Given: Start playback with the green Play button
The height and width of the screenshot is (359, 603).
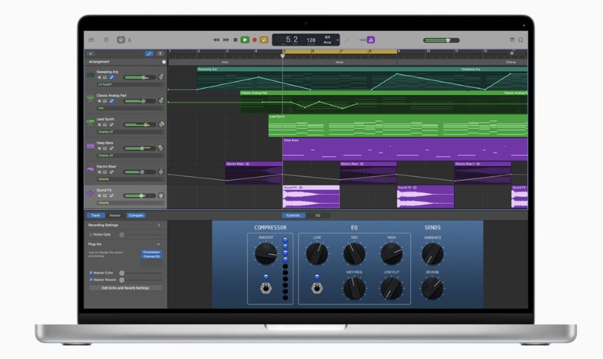Looking at the screenshot, I should pyautogui.click(x=244, y=40).
